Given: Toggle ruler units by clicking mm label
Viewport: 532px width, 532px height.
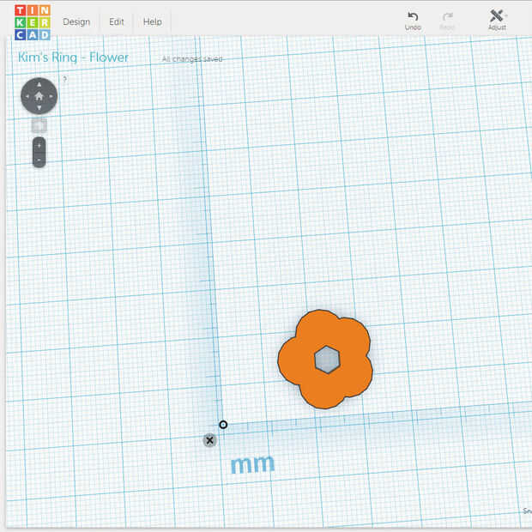Looking at the screenshot, I should tap(252, 464).
